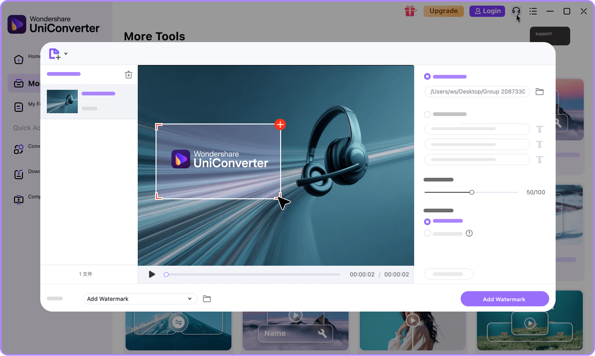Open output folder icon next to dropdown
The height and width of the screenshot is (356, 595).
[x=207, y=299]
